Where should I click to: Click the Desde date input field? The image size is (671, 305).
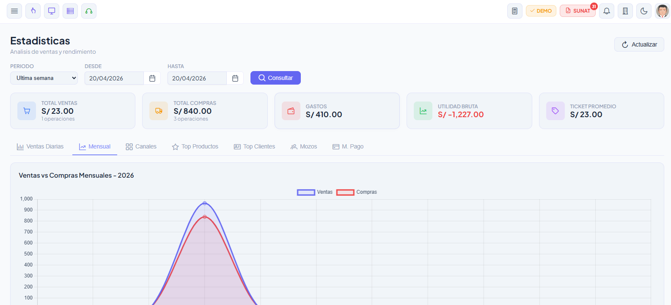pyautogui.click(x=114, y=78)
